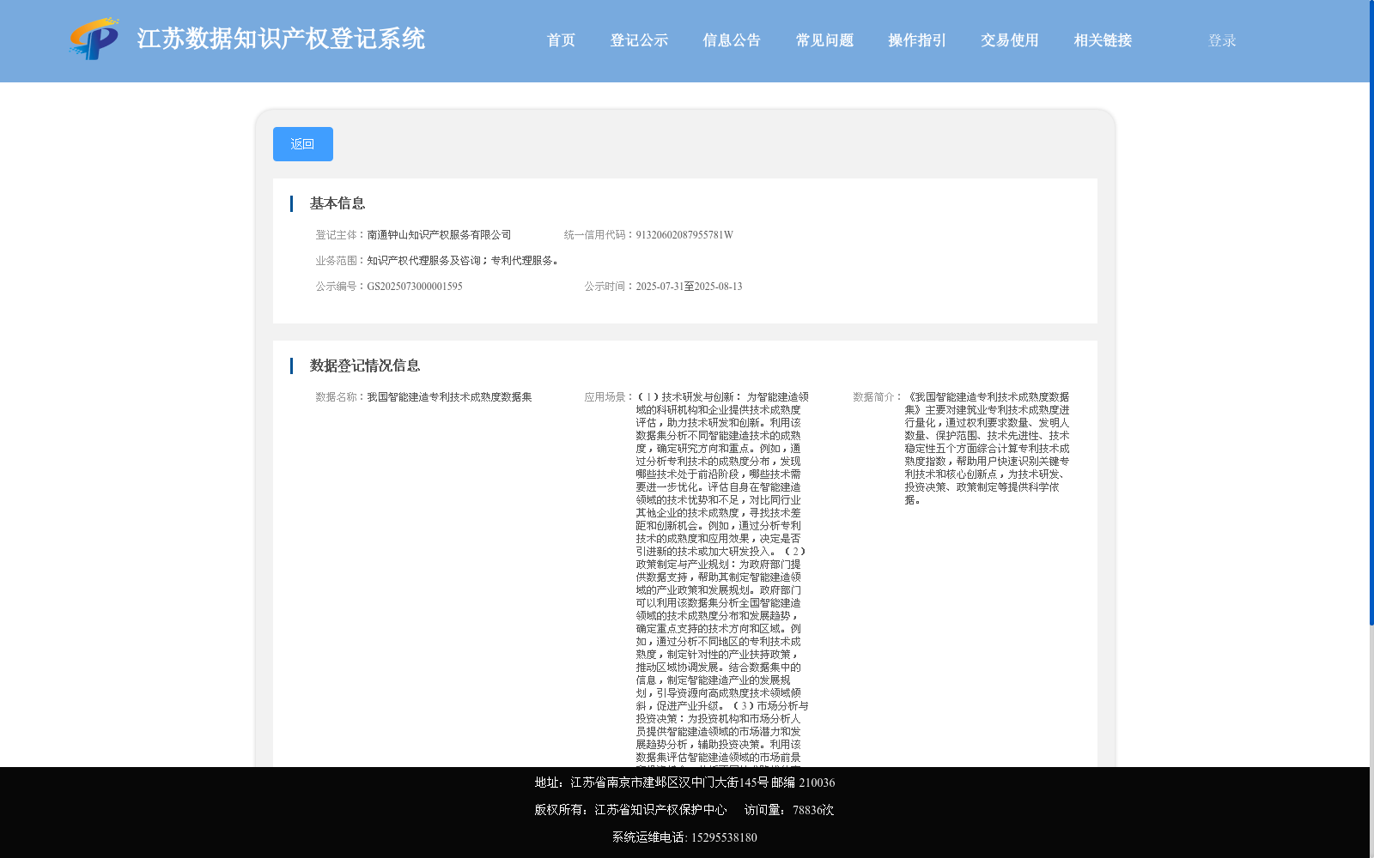
Task: Open the 首页 menu item
Action: 561,40
